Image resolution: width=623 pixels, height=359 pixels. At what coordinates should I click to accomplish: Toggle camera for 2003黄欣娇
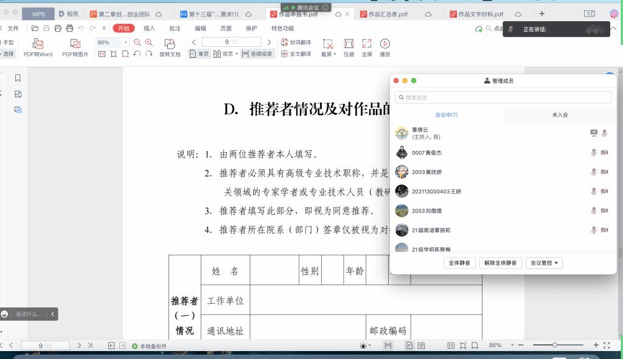pyautogui.click(x=605, y=172)
